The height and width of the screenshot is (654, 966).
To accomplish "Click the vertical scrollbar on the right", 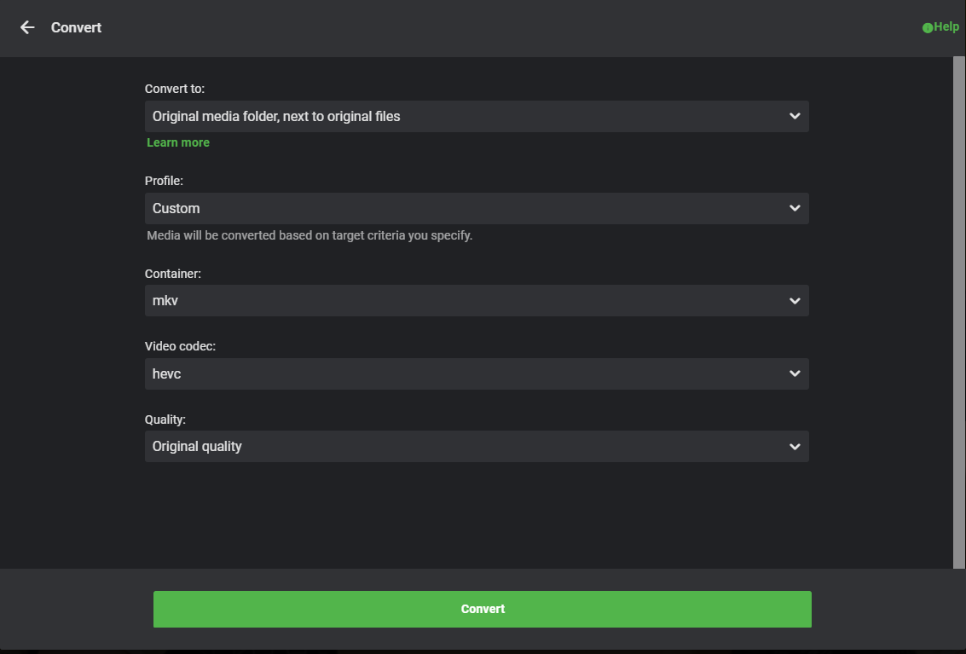I will pyautogui.click(x=958, y=313).
